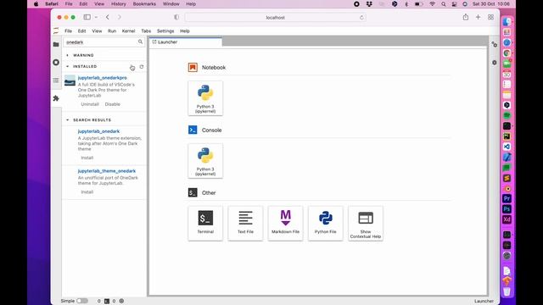Screen dimensions: 543x305
Task: Expand the Warning section
Action: [68, 55]
